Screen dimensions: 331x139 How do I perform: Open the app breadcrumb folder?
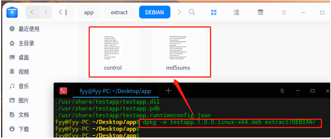pos(89,12)
